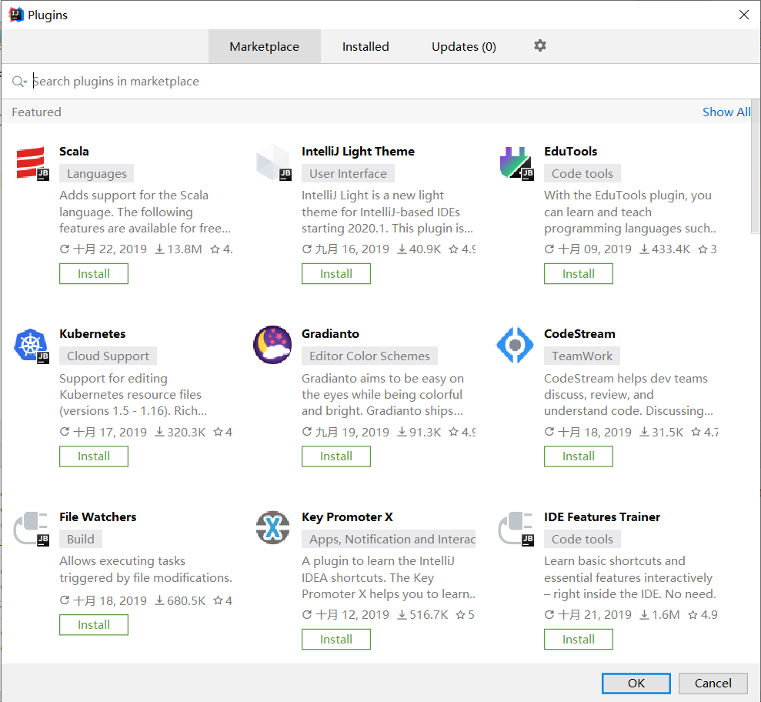Screen dimensions: 761x702
Task: Click the Build category tag
Action: click(80, 540)
